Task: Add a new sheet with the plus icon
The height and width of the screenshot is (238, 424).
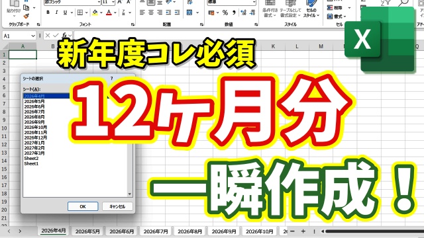Action: 303,231
